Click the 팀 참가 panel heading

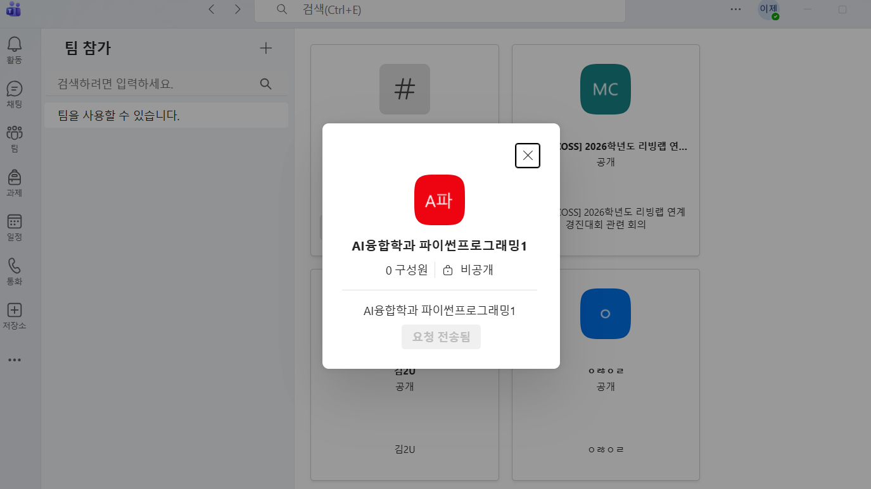click(87, 48)
